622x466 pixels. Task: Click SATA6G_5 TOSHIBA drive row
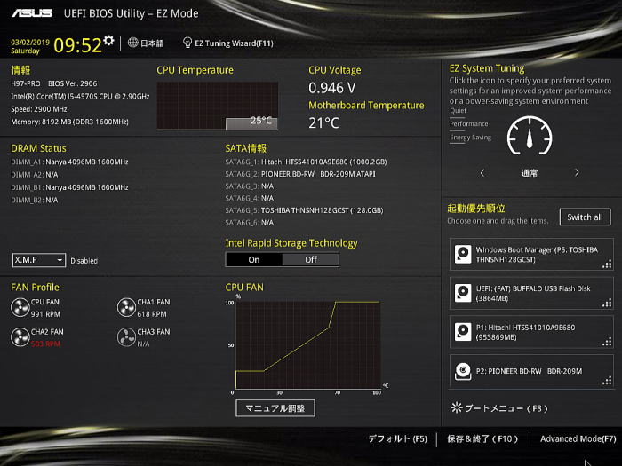(x=304, y=210)
